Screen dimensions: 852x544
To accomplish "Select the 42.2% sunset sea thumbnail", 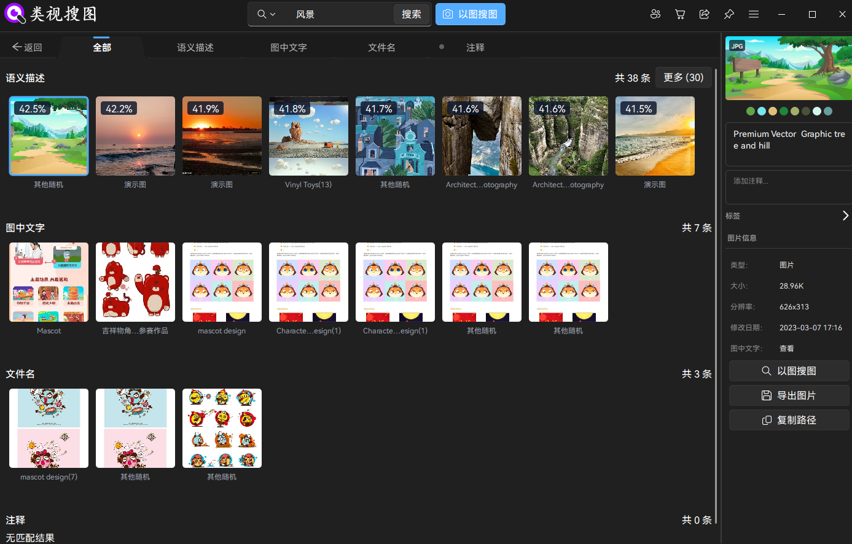I will click(x=135, y=136).
